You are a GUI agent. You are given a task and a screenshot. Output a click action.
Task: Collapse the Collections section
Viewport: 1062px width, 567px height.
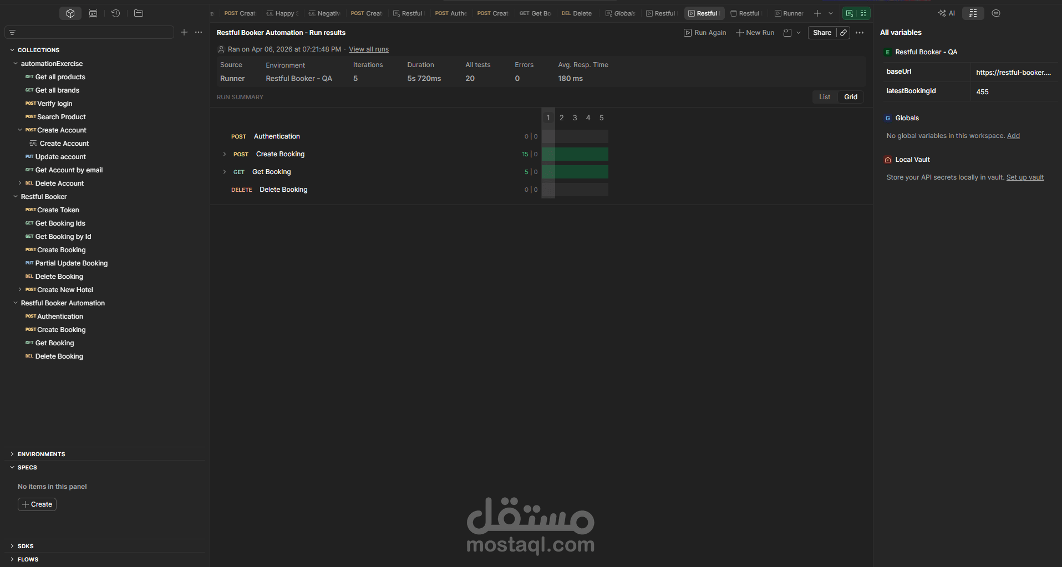coord(12,50)
